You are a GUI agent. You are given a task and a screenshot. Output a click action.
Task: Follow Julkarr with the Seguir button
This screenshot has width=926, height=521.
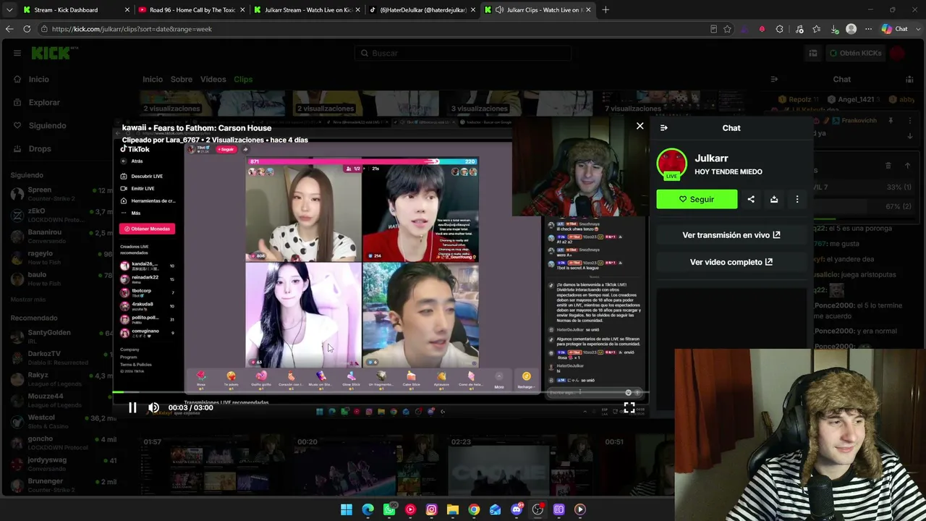point(697,199)
